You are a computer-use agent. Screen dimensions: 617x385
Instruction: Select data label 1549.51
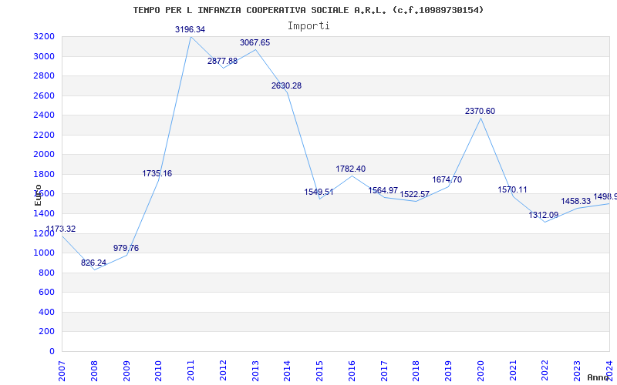(319, 192)
